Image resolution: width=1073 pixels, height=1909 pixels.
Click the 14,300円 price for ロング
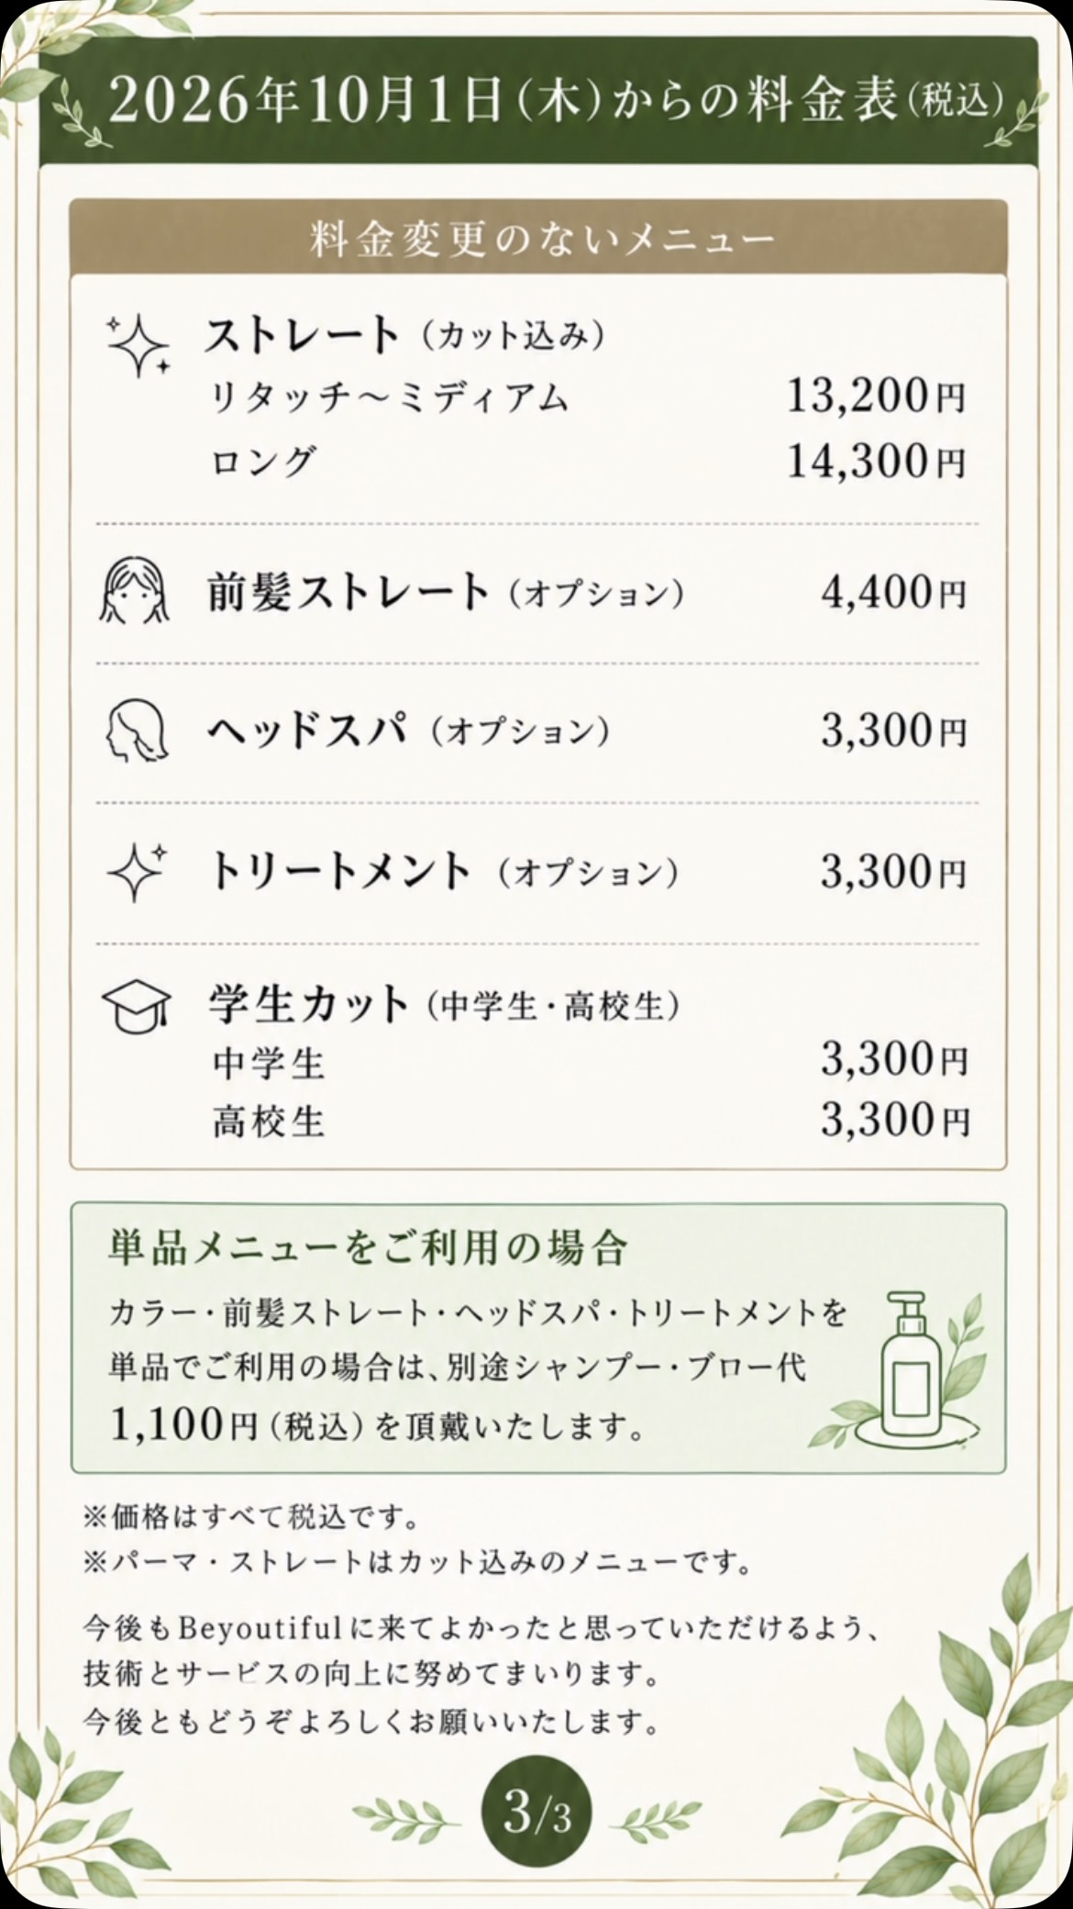(876, 460)
